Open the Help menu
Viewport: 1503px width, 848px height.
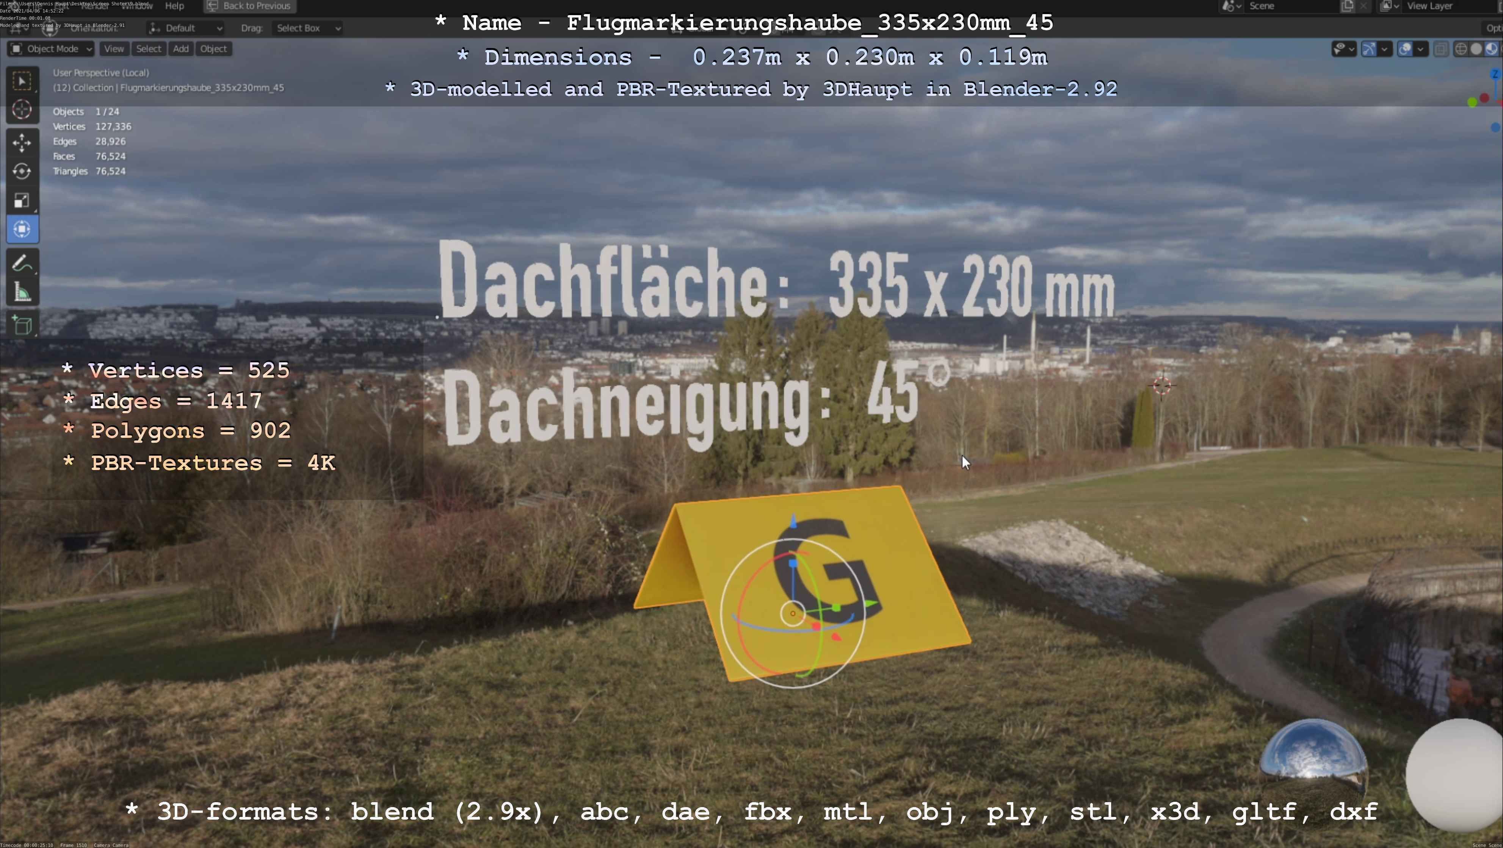(174, 6)
